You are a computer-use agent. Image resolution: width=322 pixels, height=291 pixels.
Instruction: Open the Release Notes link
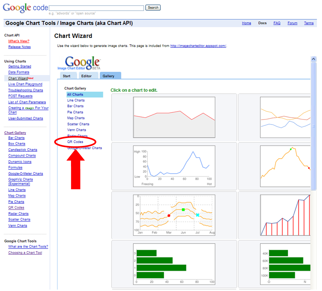(19, 47)
